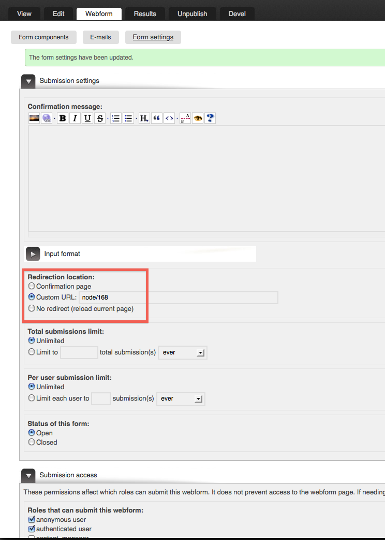385x540 pixels.
Task: Go to Form components
Action: 43,37
